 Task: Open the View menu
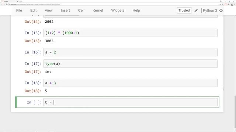click(x=48, y=11)
